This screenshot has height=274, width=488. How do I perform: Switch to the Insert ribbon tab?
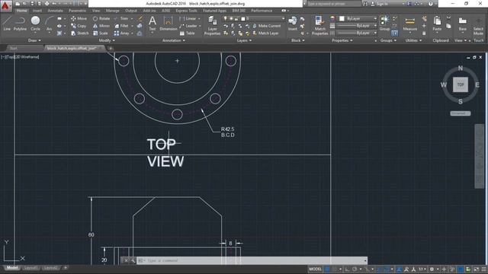coord(37,11)
